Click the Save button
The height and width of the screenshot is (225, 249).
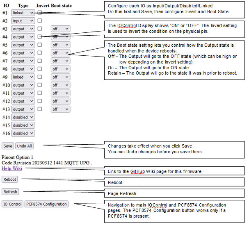8,146
